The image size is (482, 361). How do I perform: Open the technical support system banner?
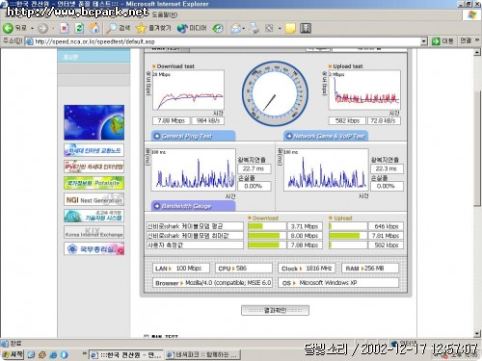pos(94,216)
